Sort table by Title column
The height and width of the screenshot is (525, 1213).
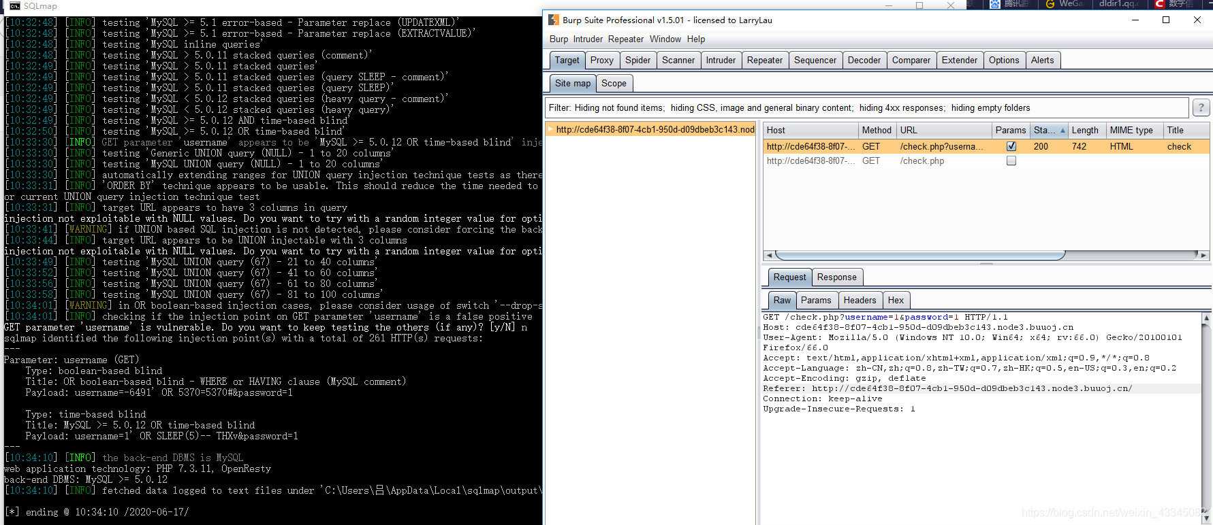[x=1186, y=130]
